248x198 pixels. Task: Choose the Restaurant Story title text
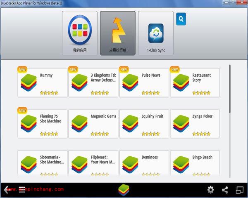[x=202, y=78]
